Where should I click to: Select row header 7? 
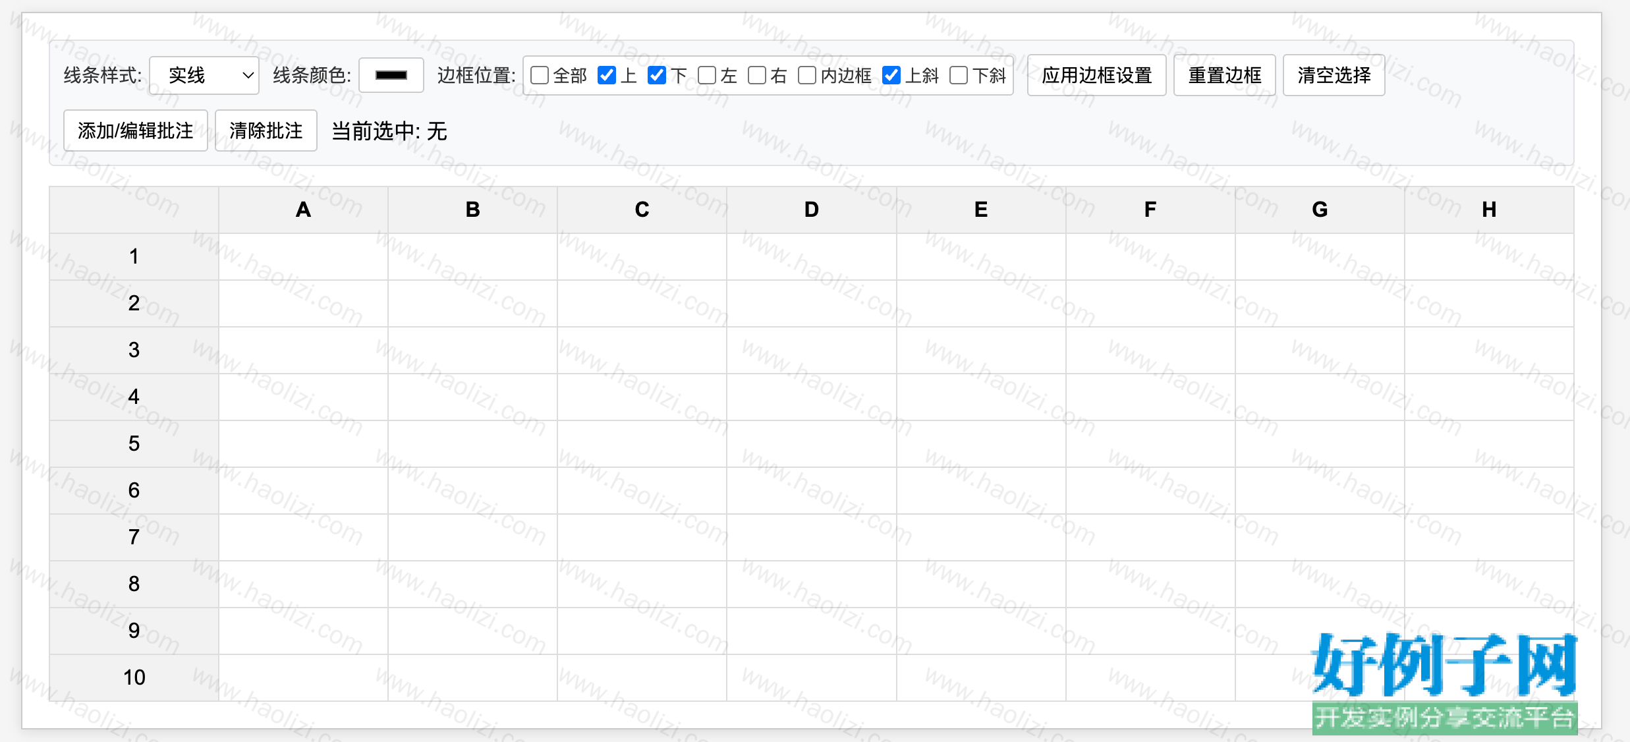point(134,537)
